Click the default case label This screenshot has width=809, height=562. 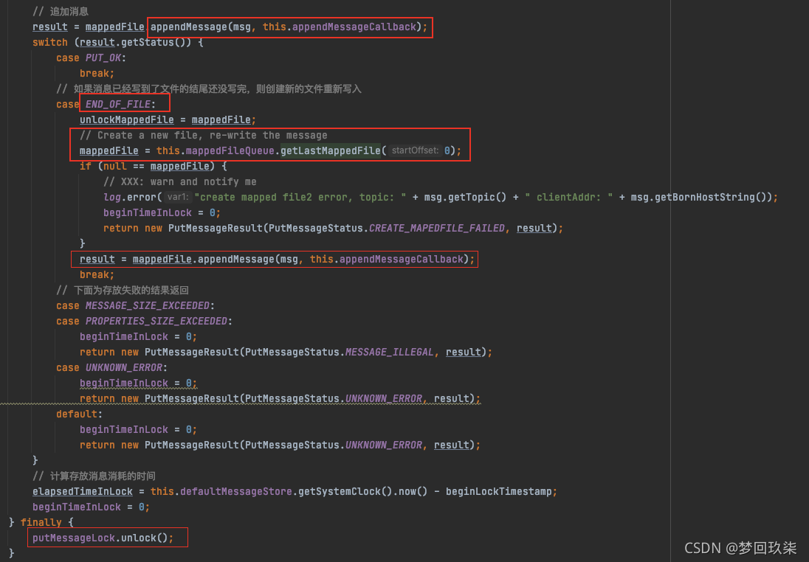pos(77,414)
